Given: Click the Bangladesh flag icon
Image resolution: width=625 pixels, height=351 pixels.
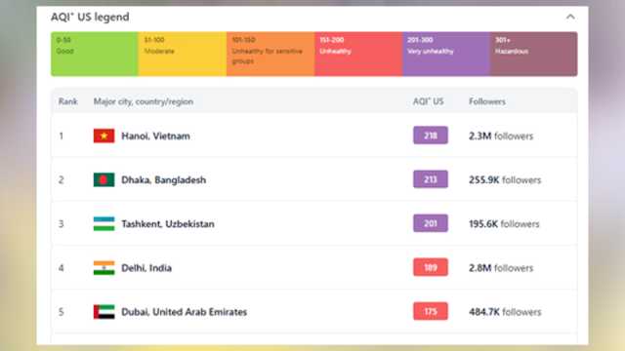Looking at the screenshot, I should [x=104, y=179].
